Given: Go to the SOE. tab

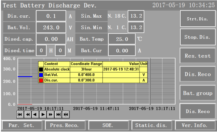Looking at the screenshot, I should coord(108,125).
